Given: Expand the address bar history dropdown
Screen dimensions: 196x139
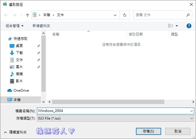Looking at the screenshot, I should (115, 15).
